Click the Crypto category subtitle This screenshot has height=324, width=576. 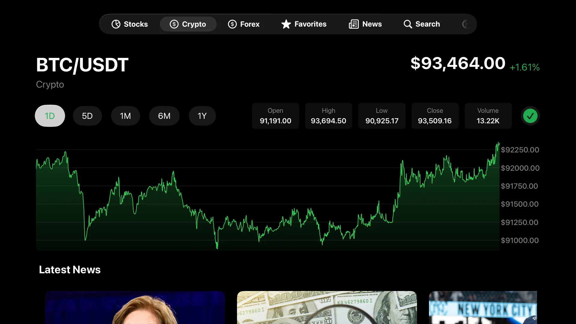click(x=50, y=85)
